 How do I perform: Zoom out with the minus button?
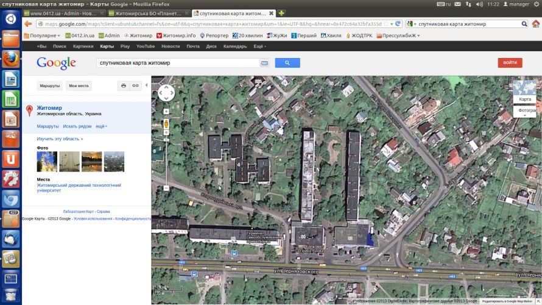click(x=166, y=188)
